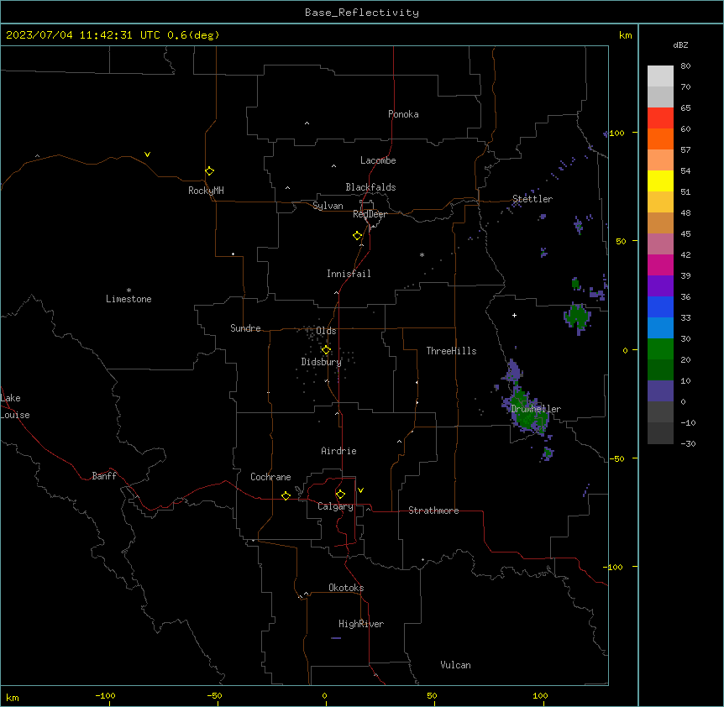This screenshot has width=724, height=707.
Task: Click the Banff label
Action: tap(104, 476)
